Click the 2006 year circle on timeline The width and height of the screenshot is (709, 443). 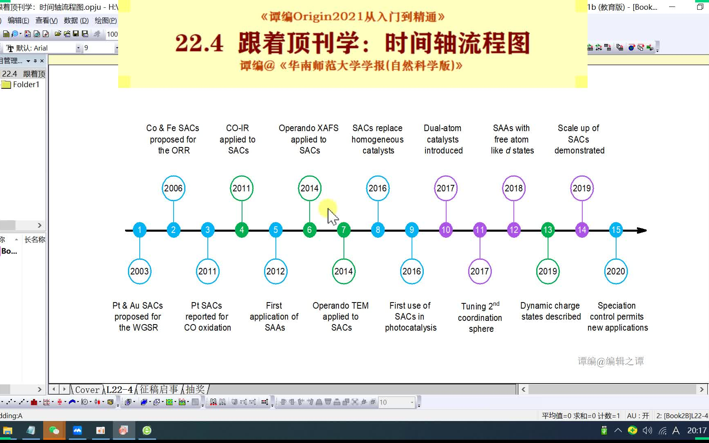point(174,188)
